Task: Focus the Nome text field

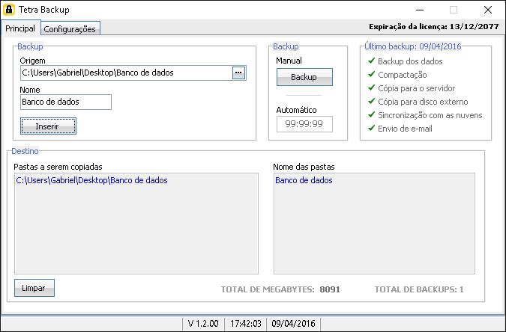Action: point(66,102)
